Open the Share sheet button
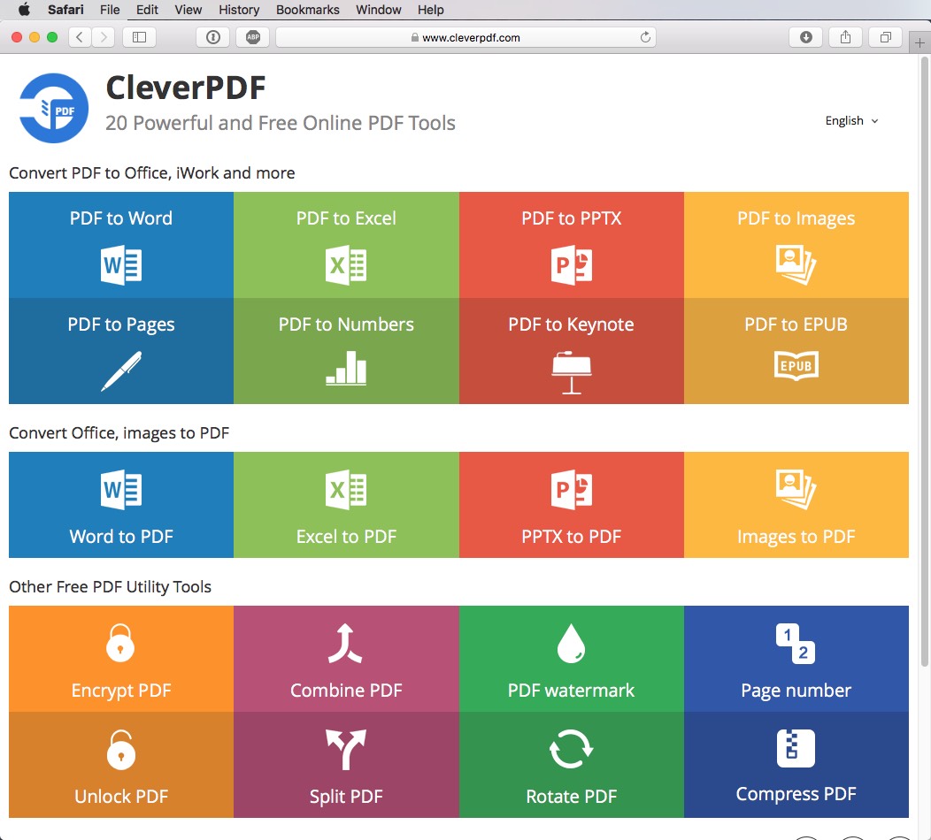931x840 pixels. [x=845, y=37]
